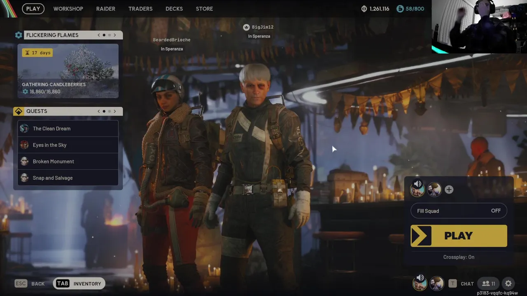527x296 pixels.
Task: Open the Traders tab
Action: click(140, 9)
